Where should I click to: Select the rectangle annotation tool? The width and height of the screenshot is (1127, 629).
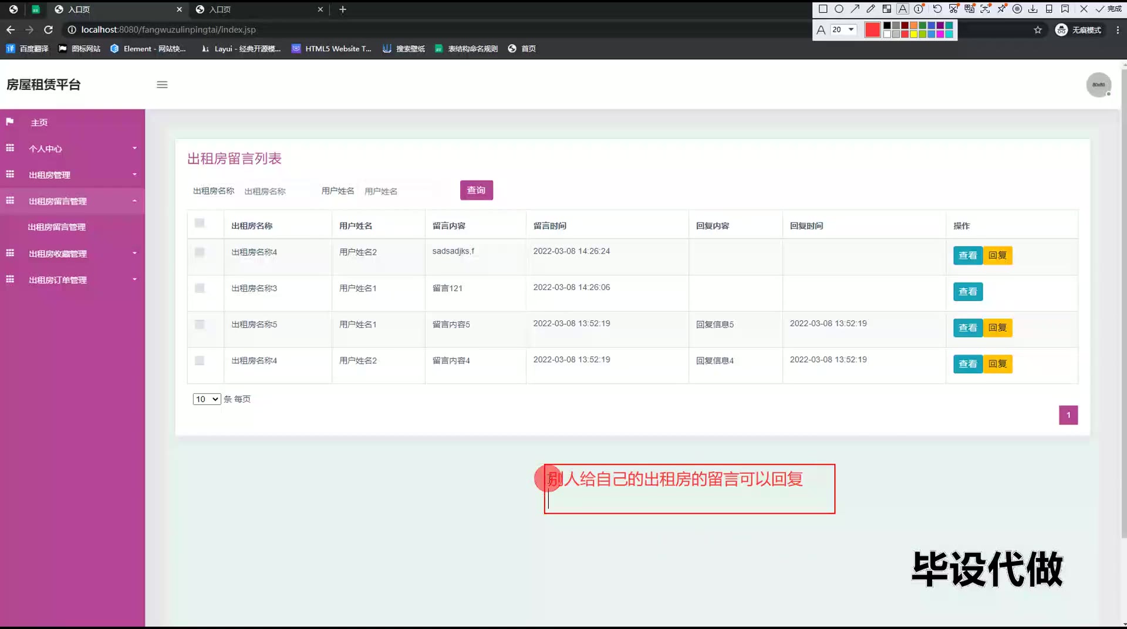[x=823, y=9]
